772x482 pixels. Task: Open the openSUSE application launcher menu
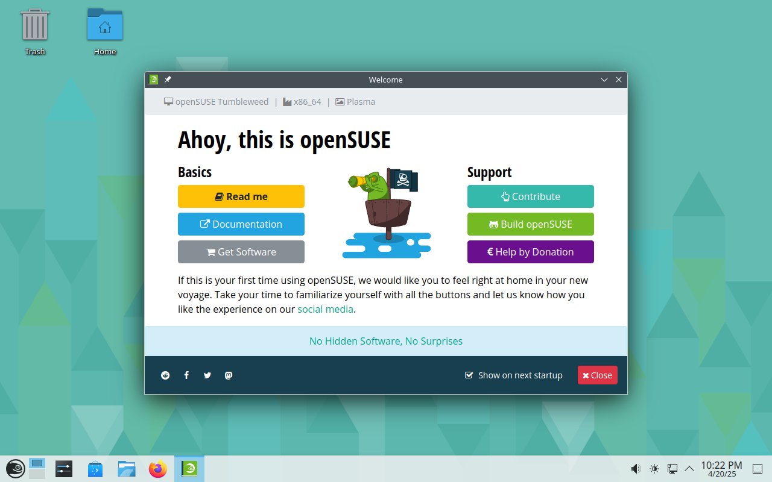pyautogui.click(x=15, y=468)
